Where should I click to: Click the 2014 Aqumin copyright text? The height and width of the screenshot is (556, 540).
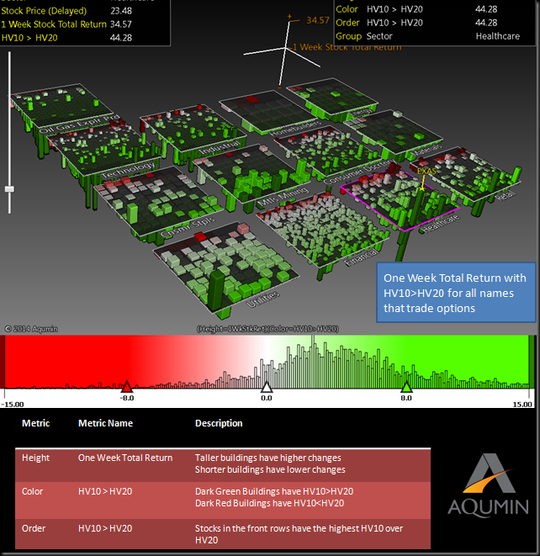pos(31,329)
